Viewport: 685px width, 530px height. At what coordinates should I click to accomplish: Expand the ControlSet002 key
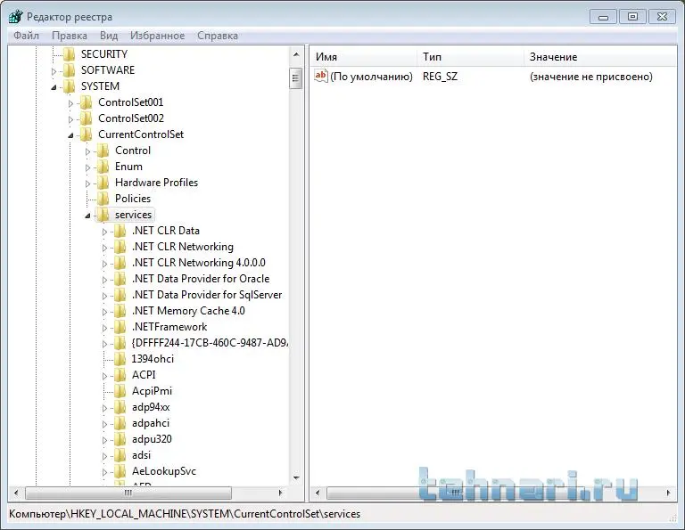coord(70,119)
